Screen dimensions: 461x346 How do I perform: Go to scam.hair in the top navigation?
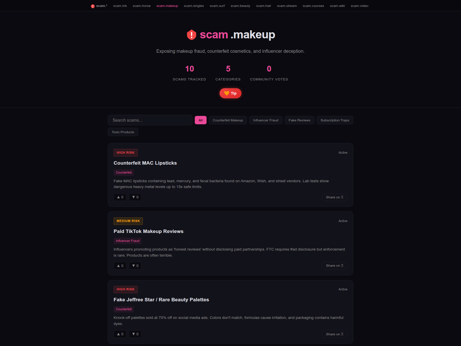264,6
